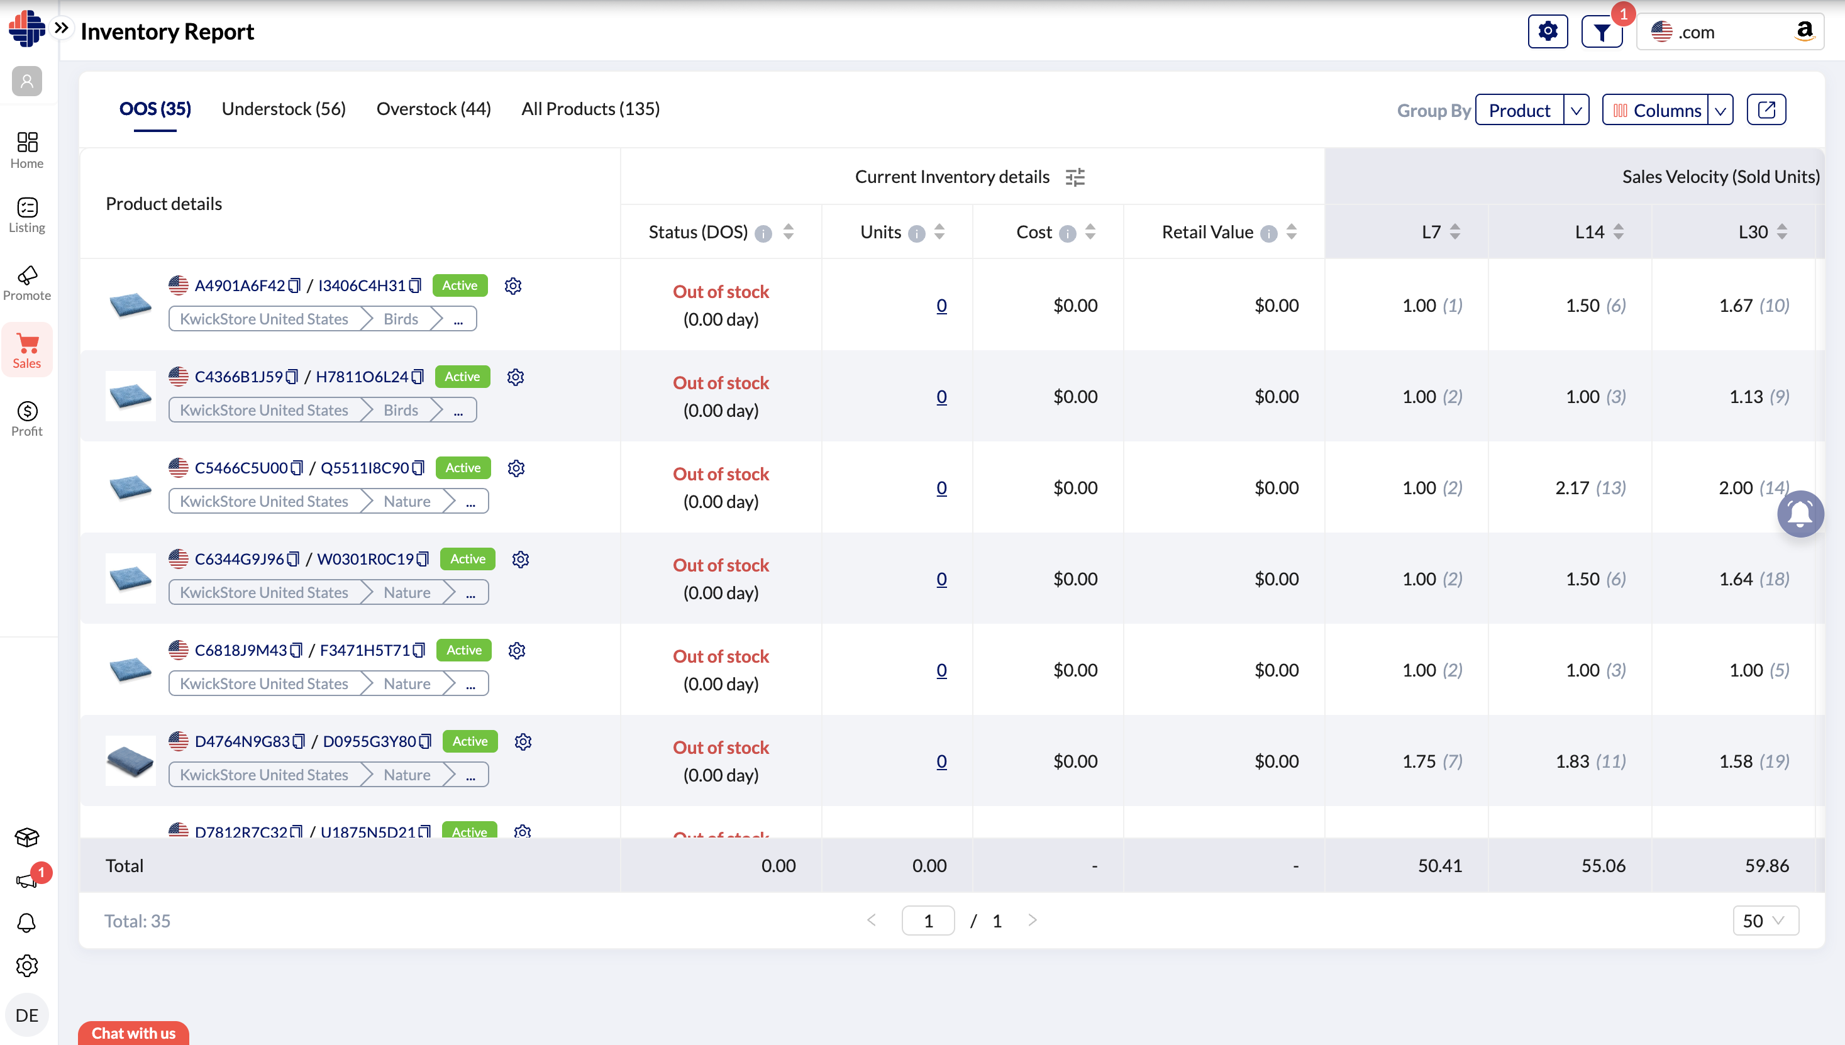This screenshot has height=1045, width=1845.
Task: Click the announcements megaphone sidebar icon
Action: pyautogui.click(x=26, y=880)
